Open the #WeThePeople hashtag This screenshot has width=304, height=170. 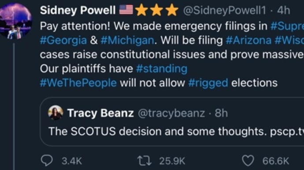coord(78,83)
